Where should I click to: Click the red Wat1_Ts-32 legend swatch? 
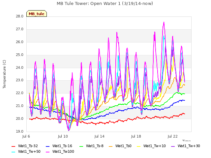pos(14,146)
